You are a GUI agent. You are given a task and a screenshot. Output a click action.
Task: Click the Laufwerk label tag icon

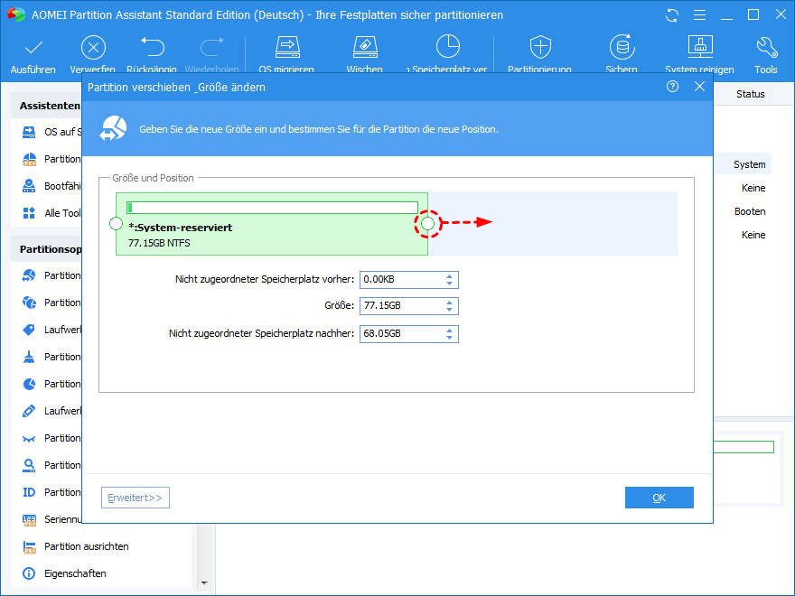tap(29, 330)
